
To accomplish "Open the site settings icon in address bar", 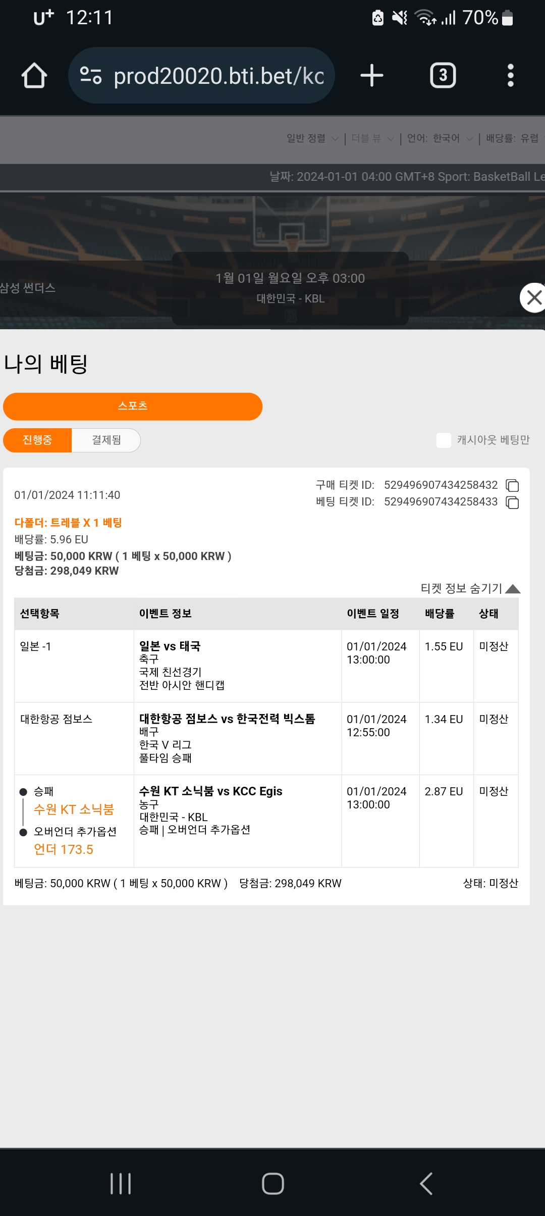I will 91,76.
